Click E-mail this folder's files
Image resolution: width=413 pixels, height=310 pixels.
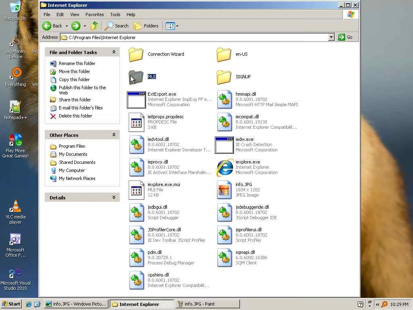tap(81, 108)
